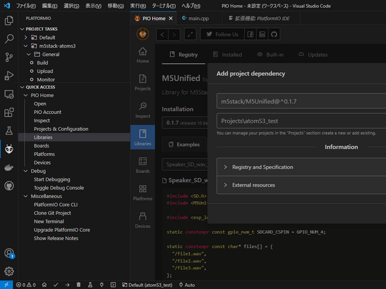Select PlatformIO alien icon in activity bar

pos(9,149)
